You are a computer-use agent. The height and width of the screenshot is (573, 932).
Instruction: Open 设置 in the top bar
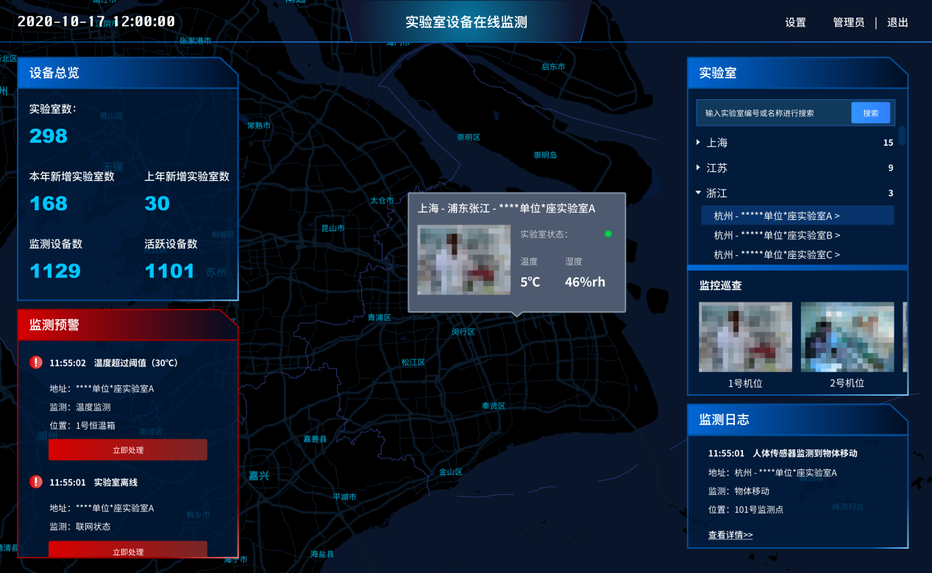(x=795, y=23)
